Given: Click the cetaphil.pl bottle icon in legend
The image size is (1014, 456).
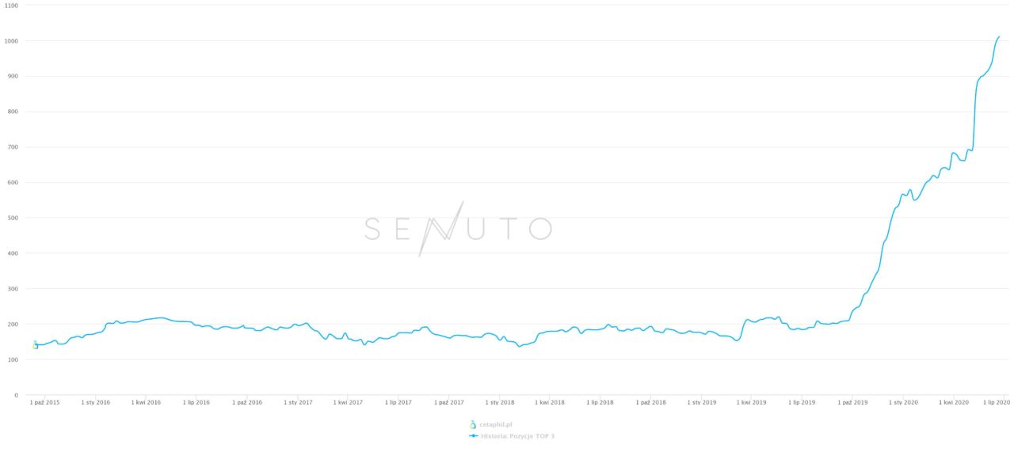Looking at the screenshot, I should tap(473, 424).
